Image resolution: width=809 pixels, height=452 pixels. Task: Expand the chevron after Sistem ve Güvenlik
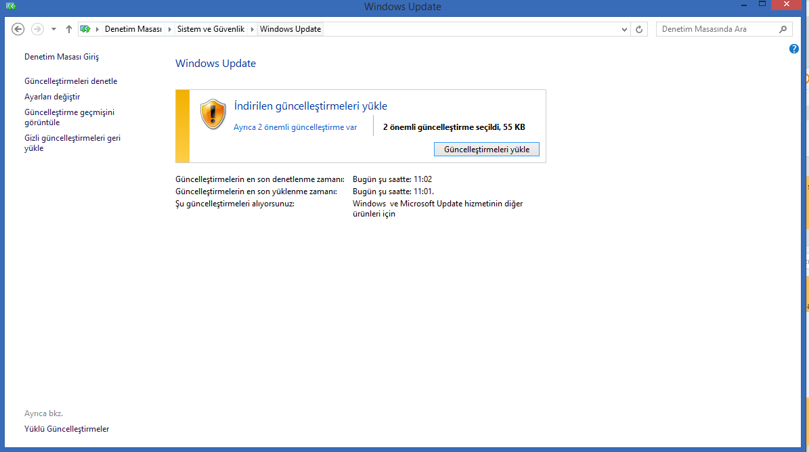pyautogui.click(x=253, y=29)
